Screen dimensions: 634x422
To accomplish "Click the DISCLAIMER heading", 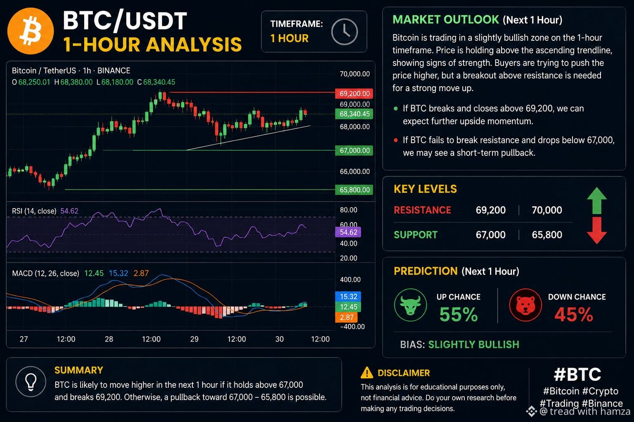I will (x=404, y=373).
